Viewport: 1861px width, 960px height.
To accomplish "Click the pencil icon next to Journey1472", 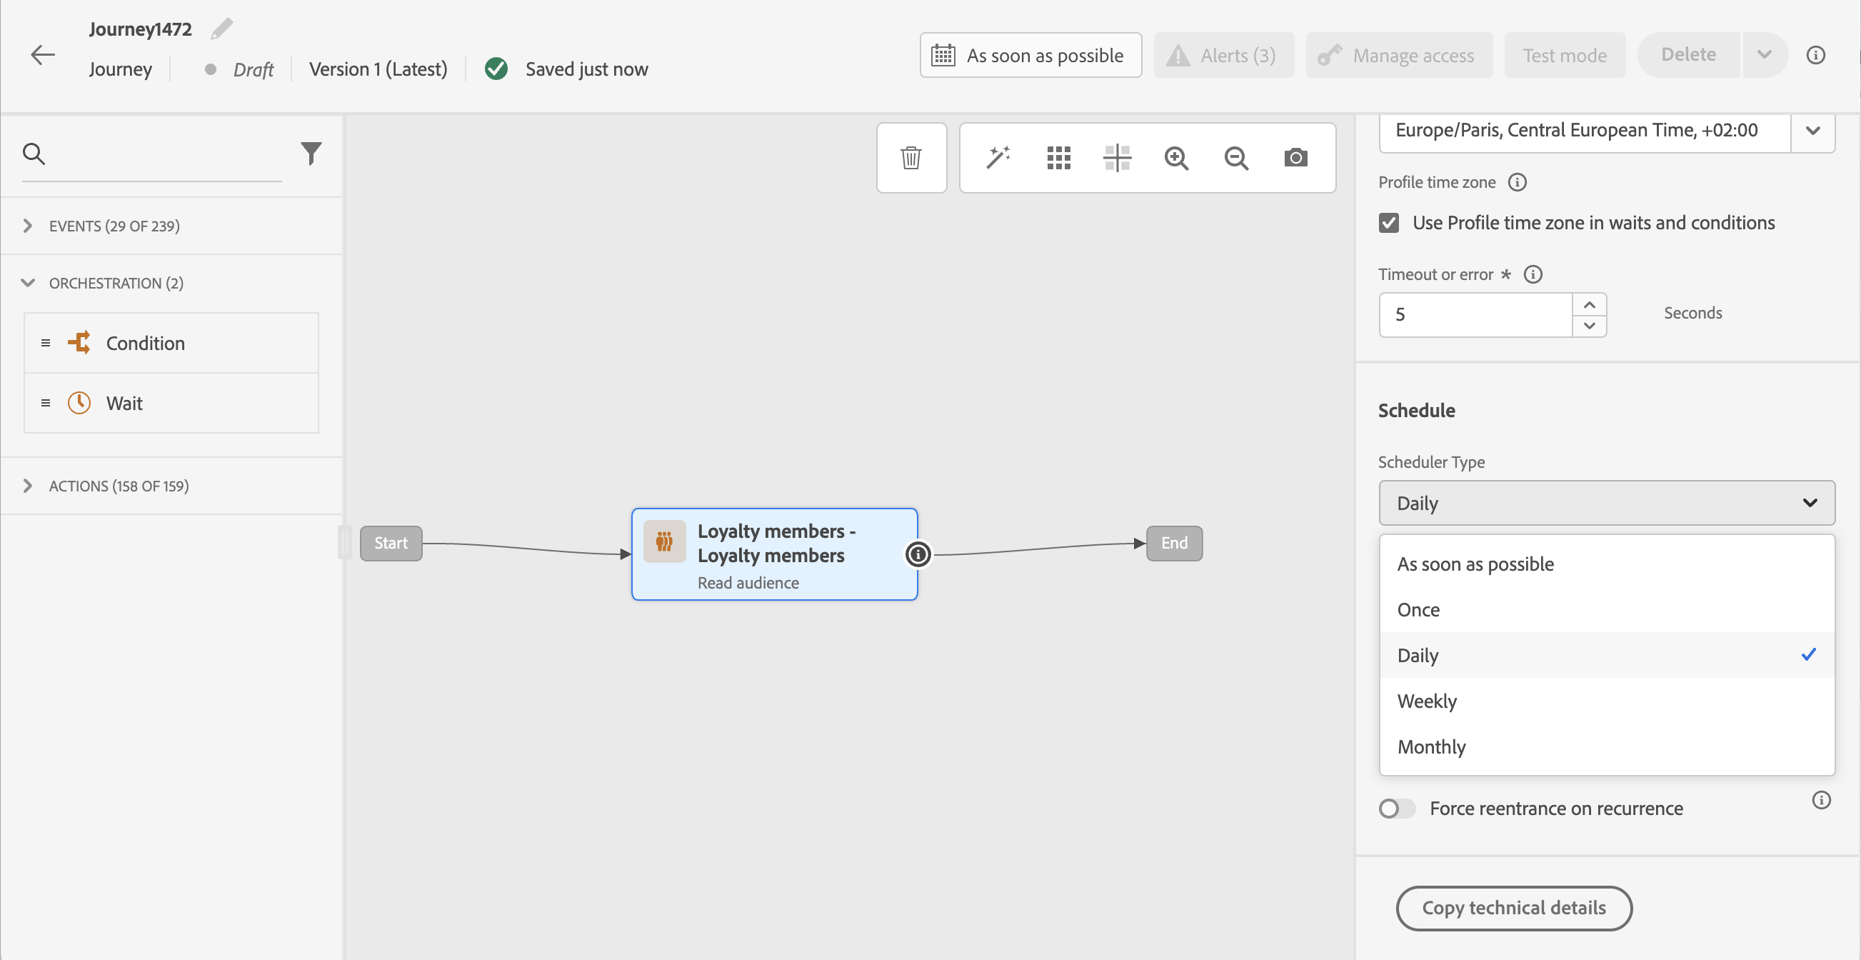I will tap(222, 29).
